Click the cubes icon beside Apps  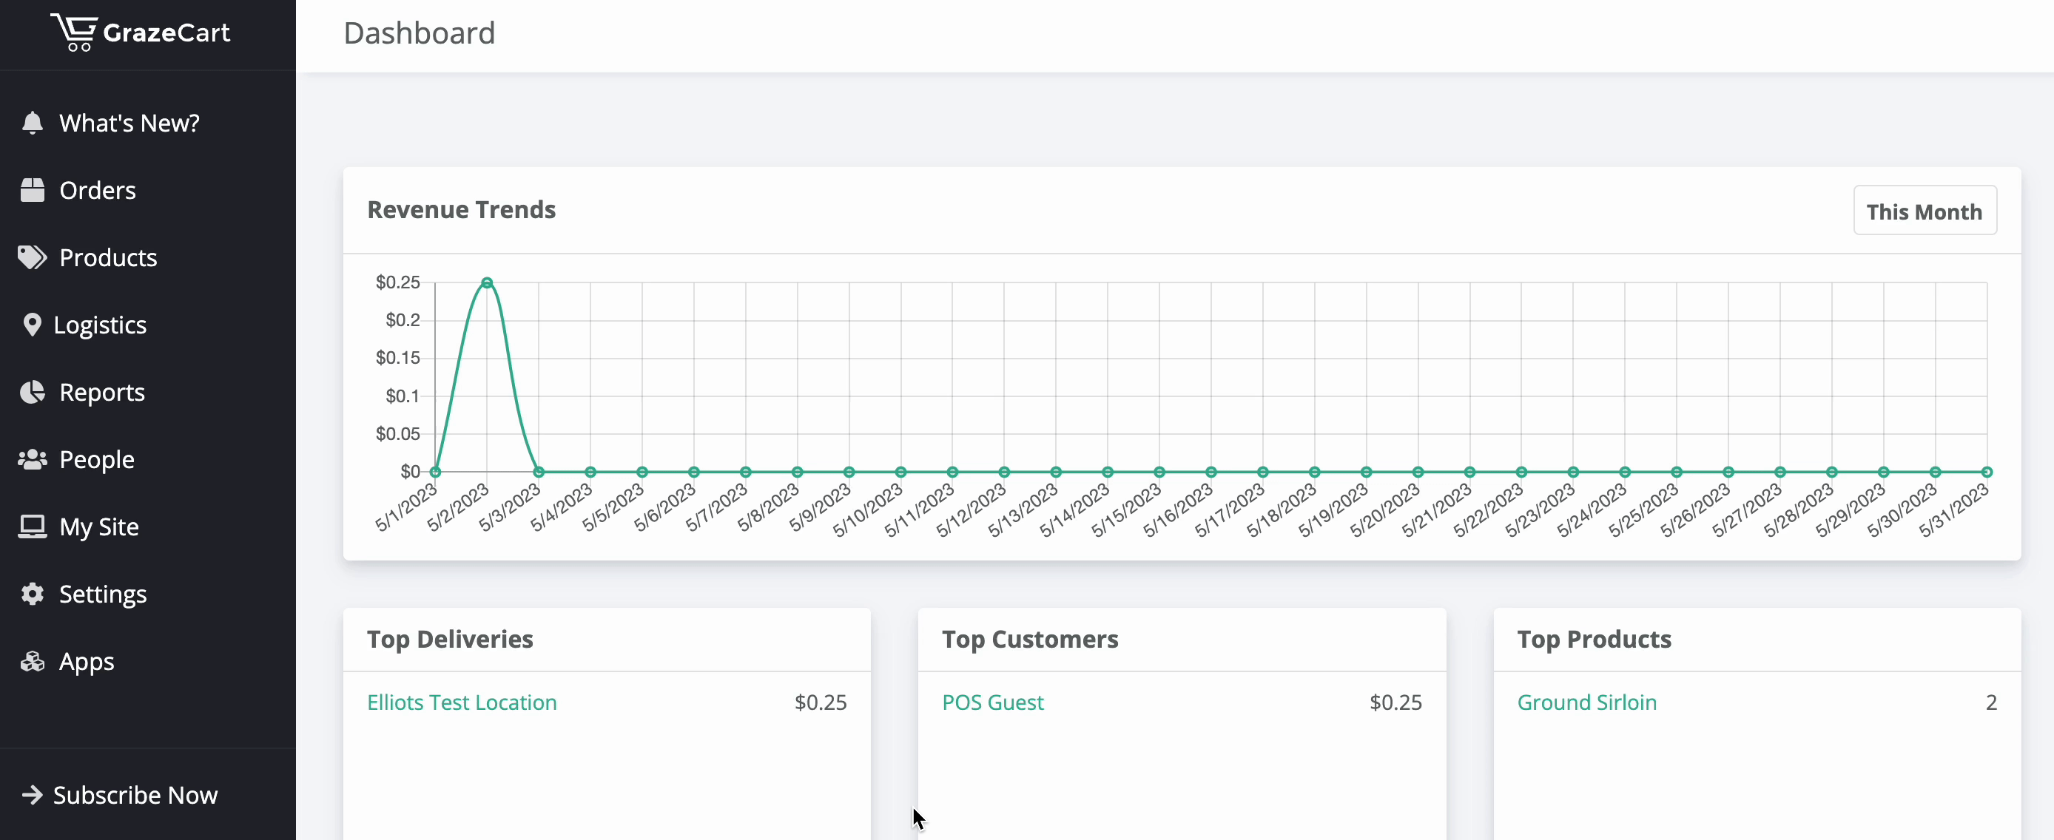click(32, 662)
